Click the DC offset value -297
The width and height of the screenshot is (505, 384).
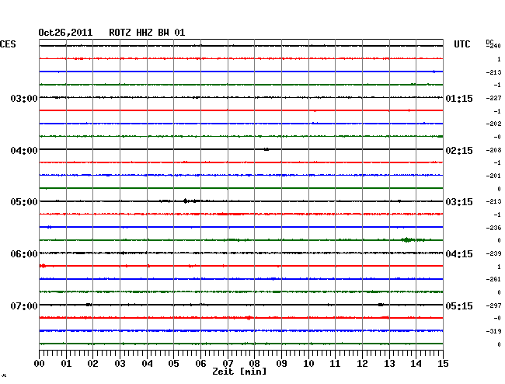click(x=493, y=305)
